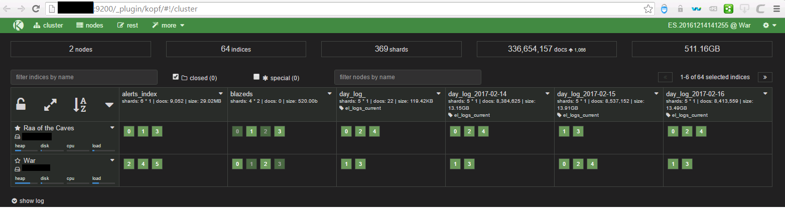The width and height of the screenshot is (785, 208).
Task: Click el_logs_current alias under day_log_2017-02-14
Action: 472,115
